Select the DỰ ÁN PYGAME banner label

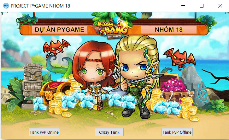(60, 30)
